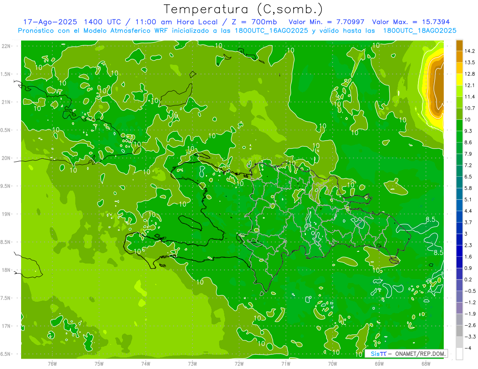This screenshot has width=478, height=369.
Task: Click the "71W" longitude axis label
Action: pos(286,363)
